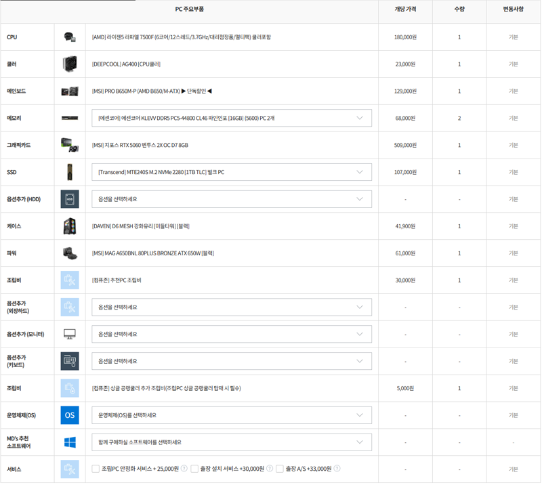
Task: Expand the 옵션추가 (외장하드) dropdown
Action: point(232,308)
